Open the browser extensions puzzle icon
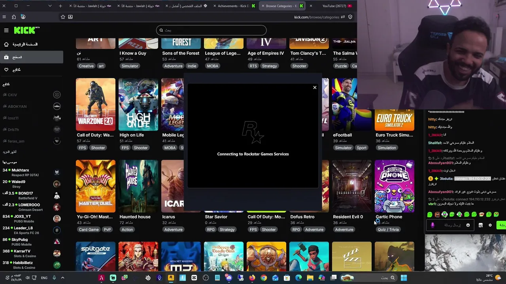Image resolution: width=506 pixels, height=284 pixels. click(14, 17)
